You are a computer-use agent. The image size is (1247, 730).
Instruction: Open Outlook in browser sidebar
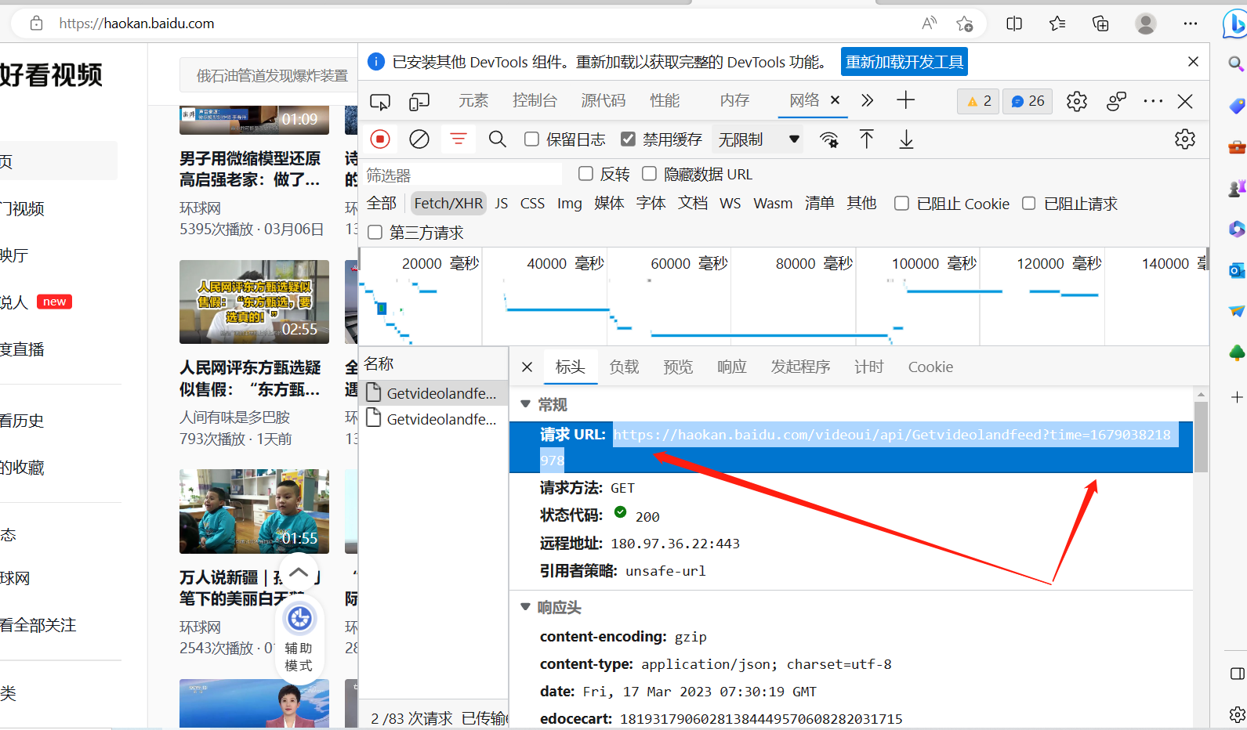1237,270
